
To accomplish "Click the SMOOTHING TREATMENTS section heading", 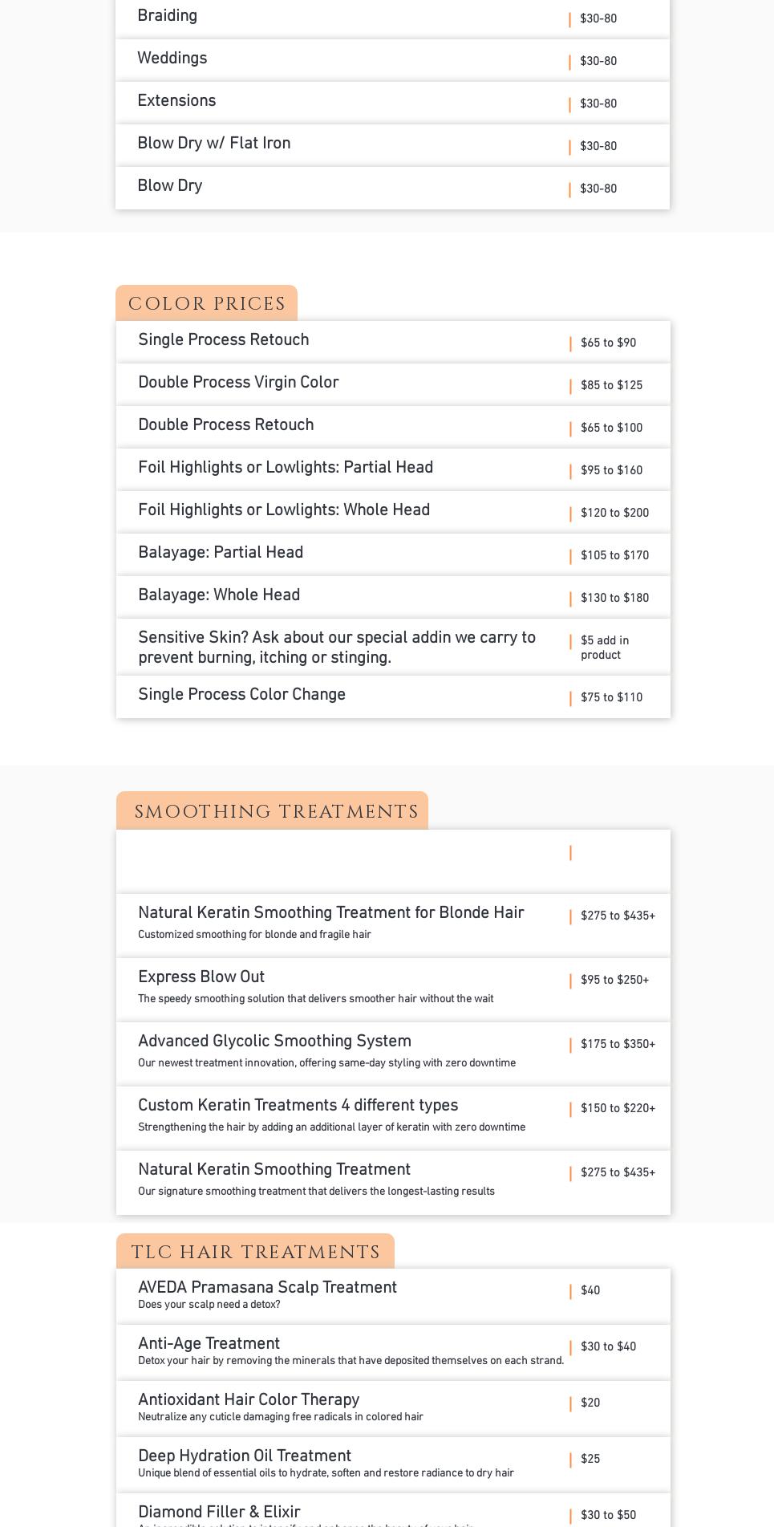I will [x=276, y=811].
